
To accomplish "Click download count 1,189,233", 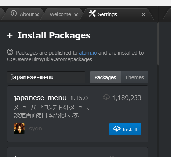I will (127, 98).
